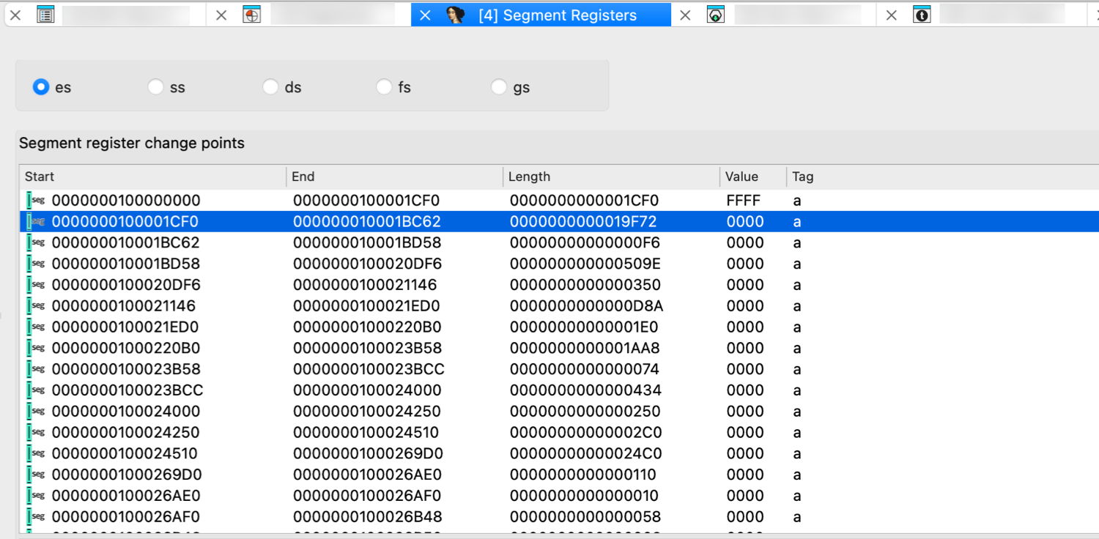Select the ss segment register
1099x539 pixels.
click(x=155, y=86)
